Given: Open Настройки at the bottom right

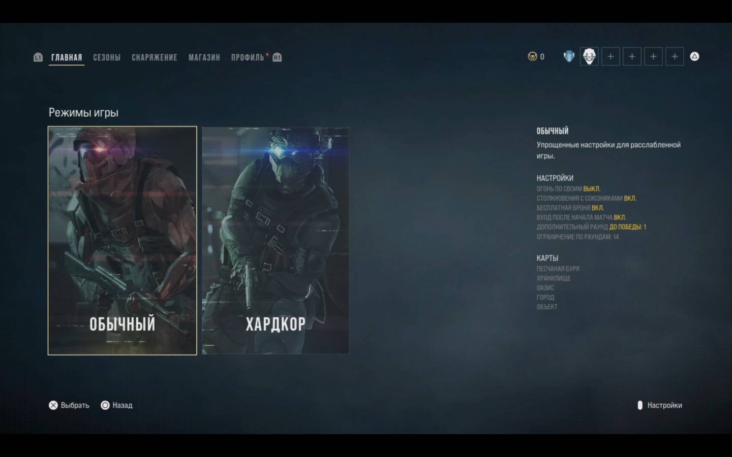Looking at the screenshot, I should pyautogui.click(x=665, y=405).
